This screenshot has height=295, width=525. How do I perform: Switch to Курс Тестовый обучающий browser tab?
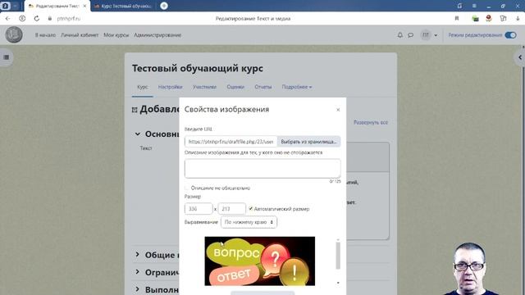[x=123, y=6]
